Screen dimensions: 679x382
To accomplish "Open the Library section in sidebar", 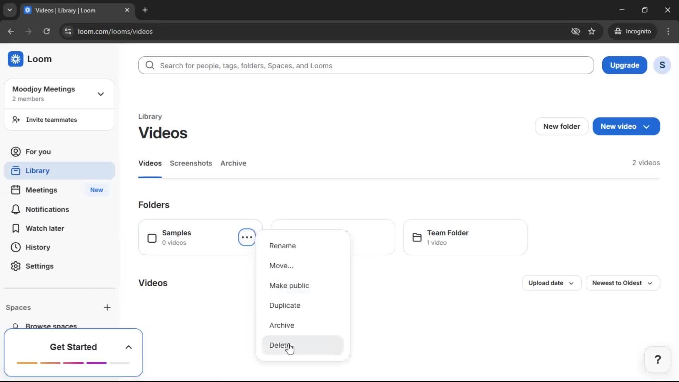I will (37, 170).
